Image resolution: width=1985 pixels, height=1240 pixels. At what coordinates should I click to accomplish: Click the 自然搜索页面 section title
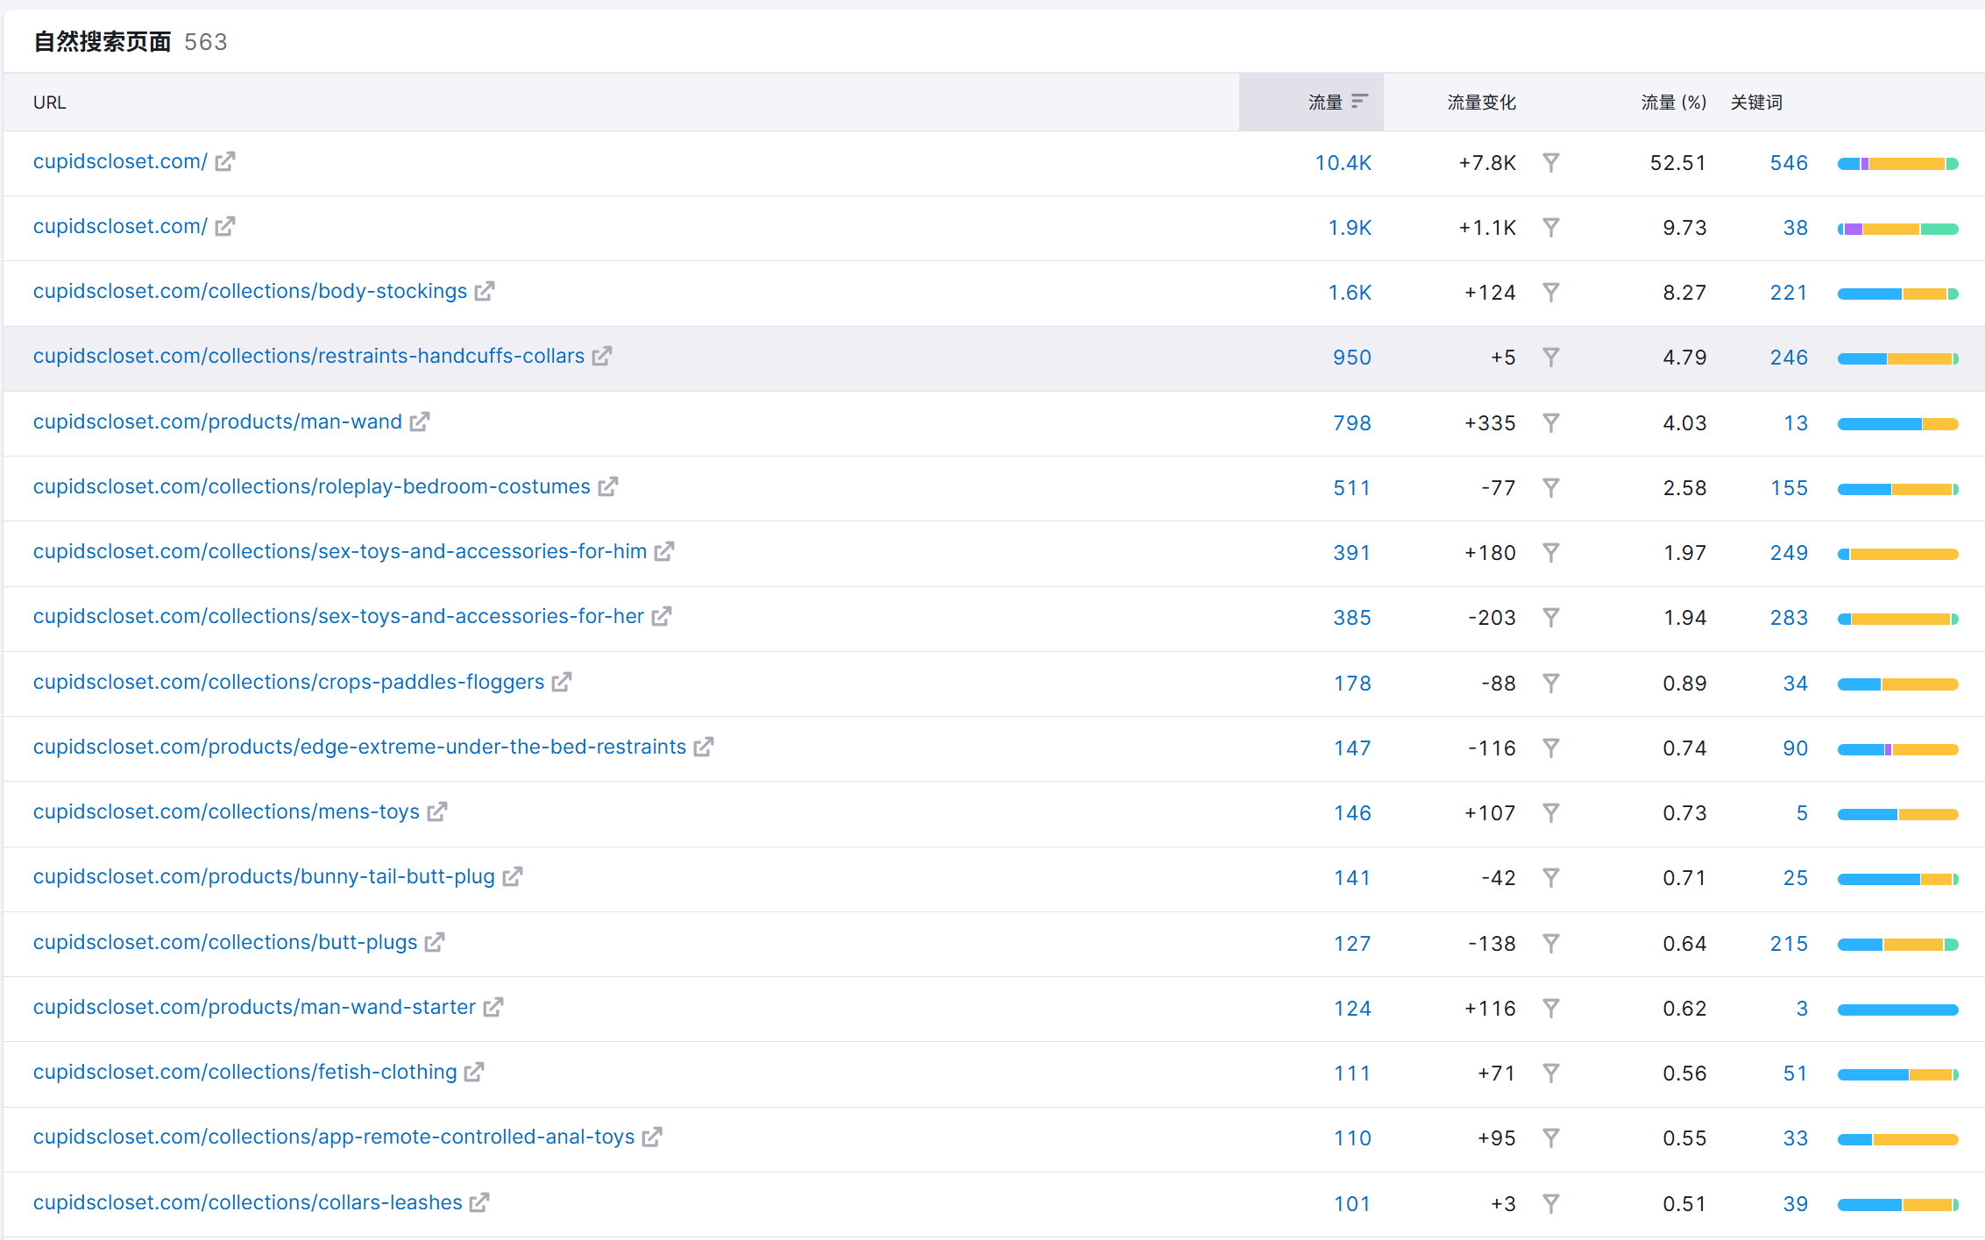pos(103,42)
